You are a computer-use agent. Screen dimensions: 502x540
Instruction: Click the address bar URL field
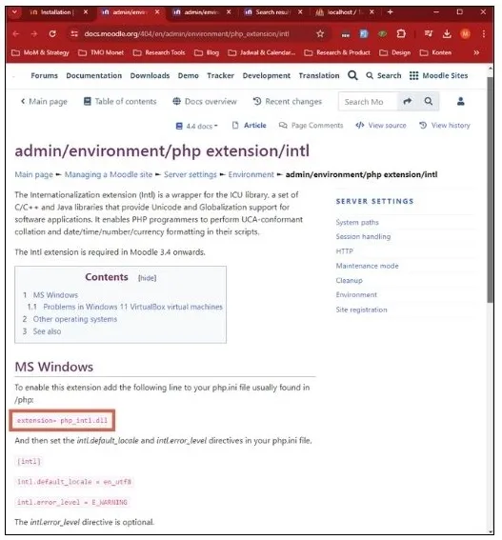[187, 33]
